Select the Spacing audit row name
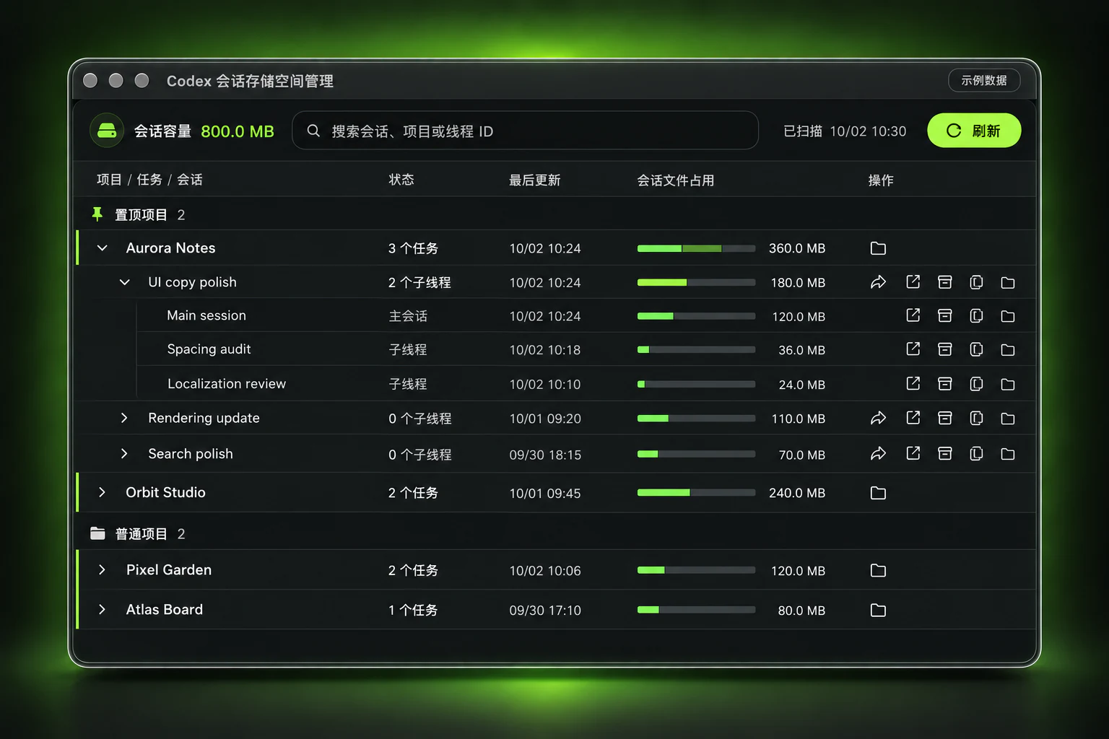1109x739 pixels. [x=209, y=349]
